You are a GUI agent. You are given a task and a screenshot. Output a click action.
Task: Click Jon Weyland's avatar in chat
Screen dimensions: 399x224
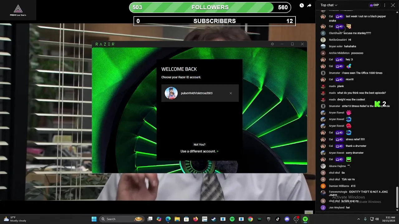coord(323,208)
